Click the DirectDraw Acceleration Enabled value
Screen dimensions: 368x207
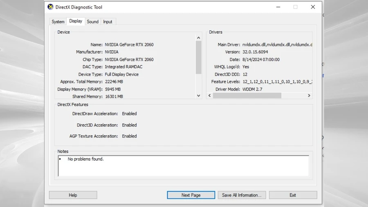point(129,114)
